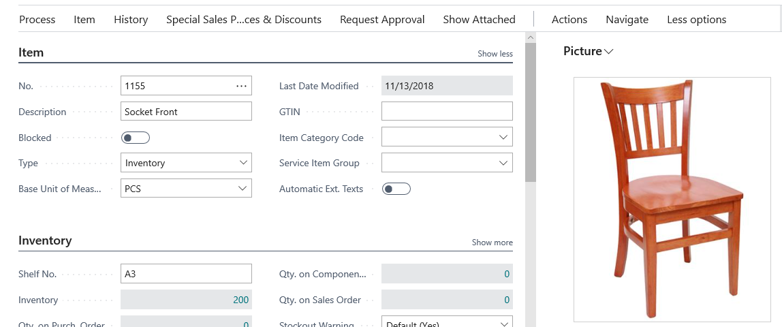Click Show more in Inventory section
Viewport: 782px width, 327px height.
pyautogui.click(x=492, y=243)
